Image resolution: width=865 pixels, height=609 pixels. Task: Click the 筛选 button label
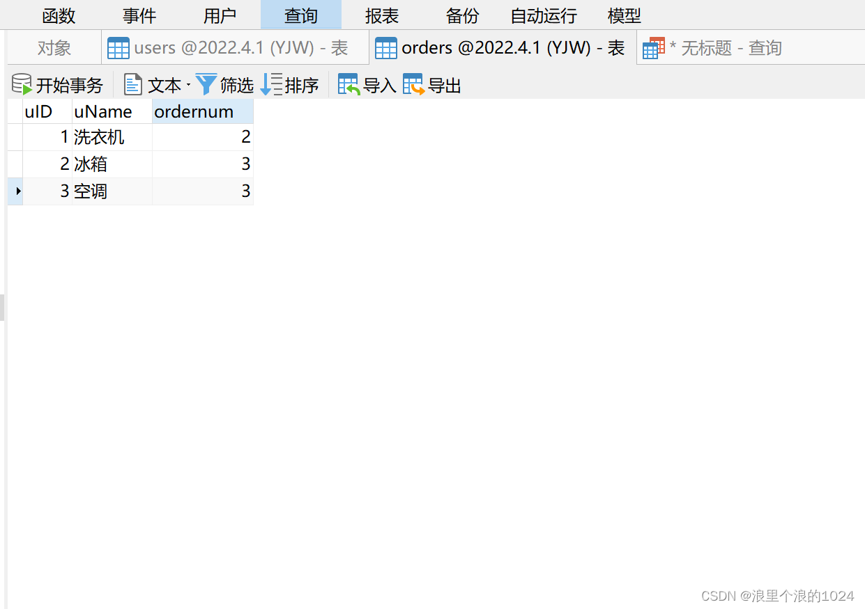pos(237,86)
